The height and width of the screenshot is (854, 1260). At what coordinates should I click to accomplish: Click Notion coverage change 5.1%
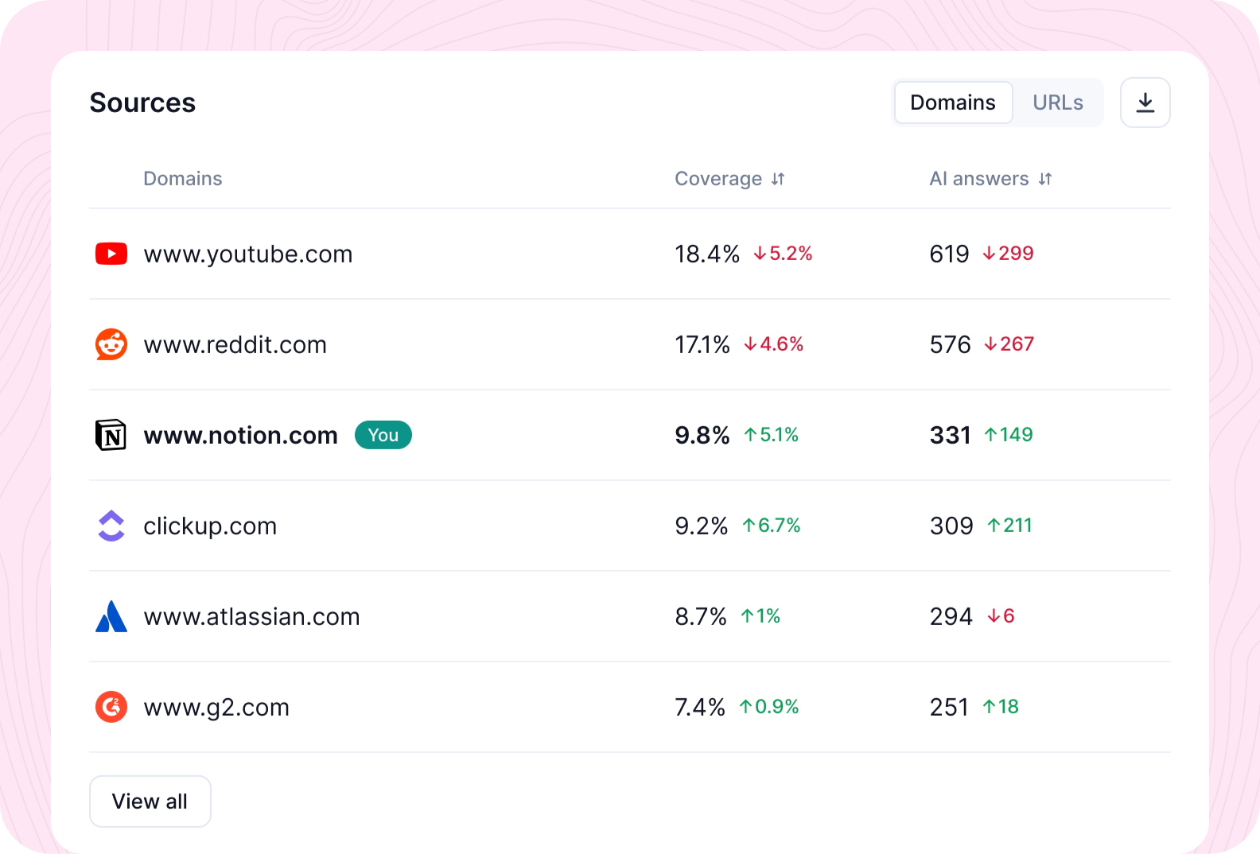pyautogui.click(x=772, y=435)
